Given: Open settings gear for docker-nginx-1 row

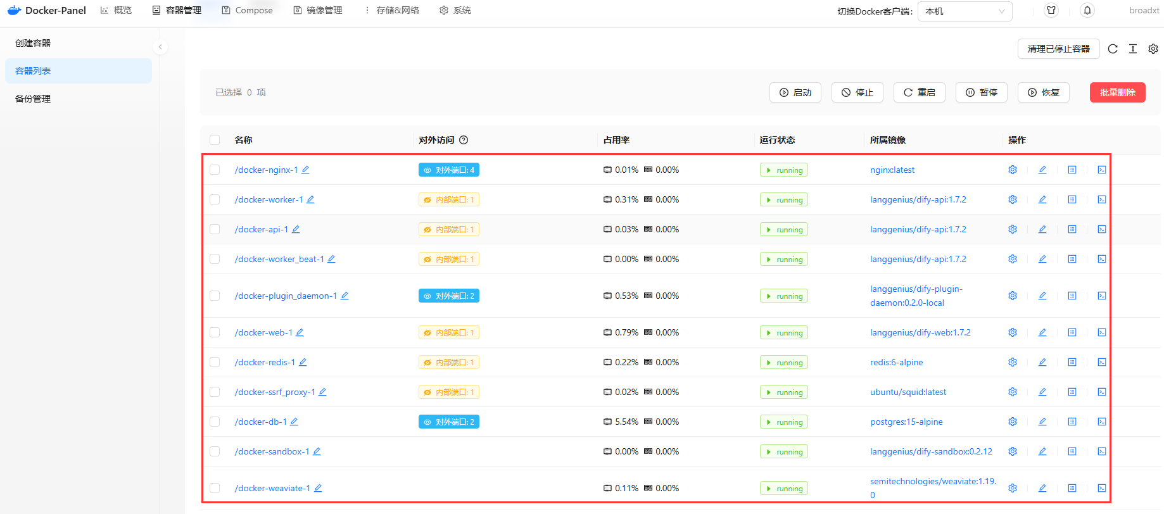Looking at the screenshot, I should pyautogui.click(x=1013, y=170).
